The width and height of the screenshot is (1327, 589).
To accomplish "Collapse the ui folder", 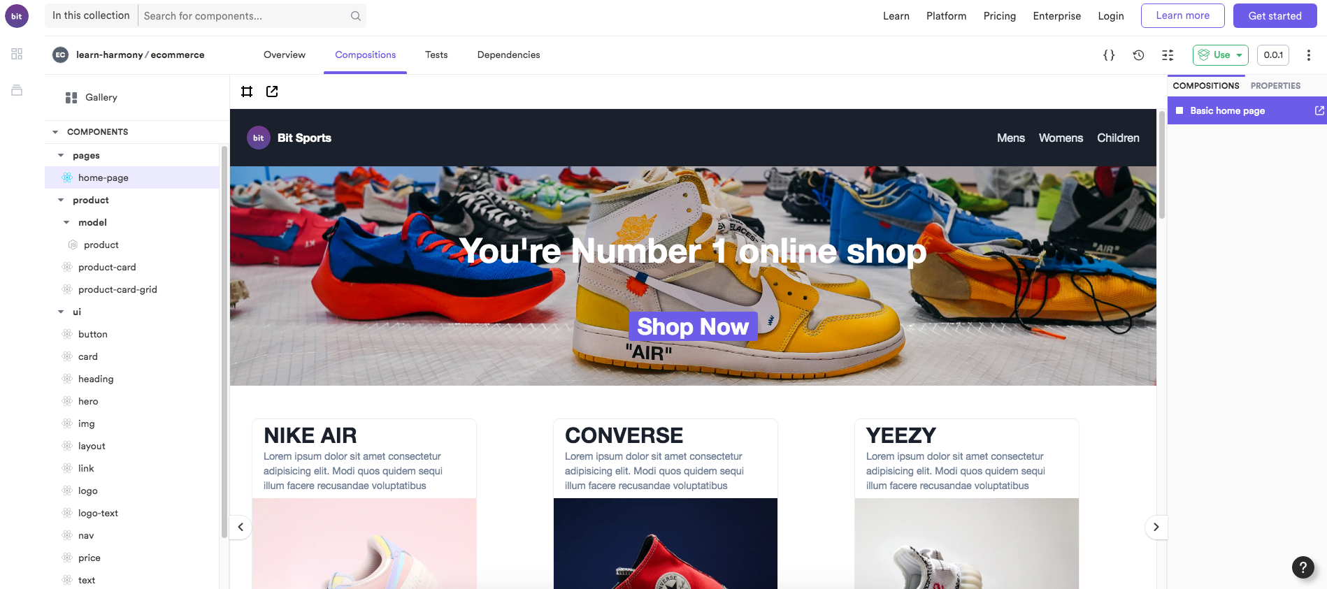I will point(61,312).
